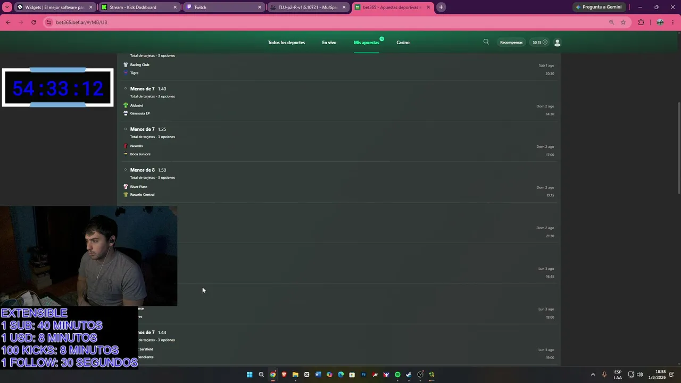Close the Twitch browser tab

pos(260,7)
